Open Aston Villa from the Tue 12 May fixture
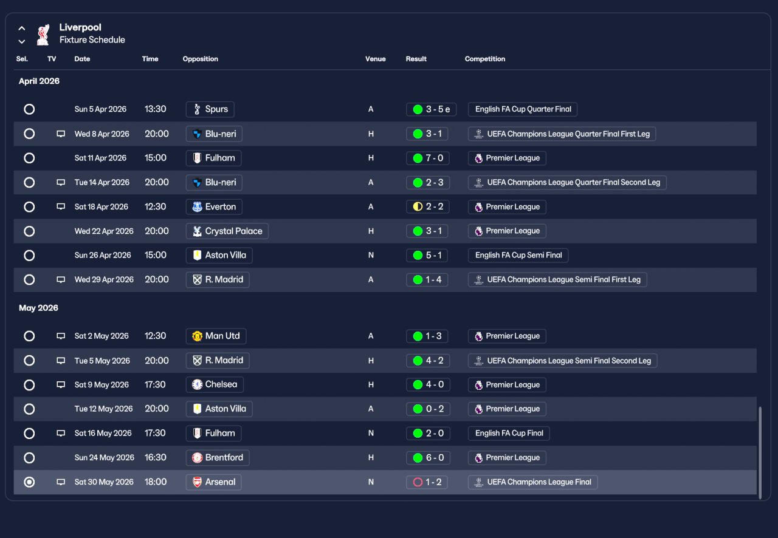This screenshot has height=538, width=778. 219,409
